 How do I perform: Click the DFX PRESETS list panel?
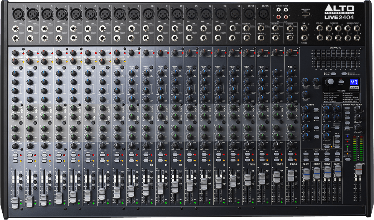click(x=341, y=97)
